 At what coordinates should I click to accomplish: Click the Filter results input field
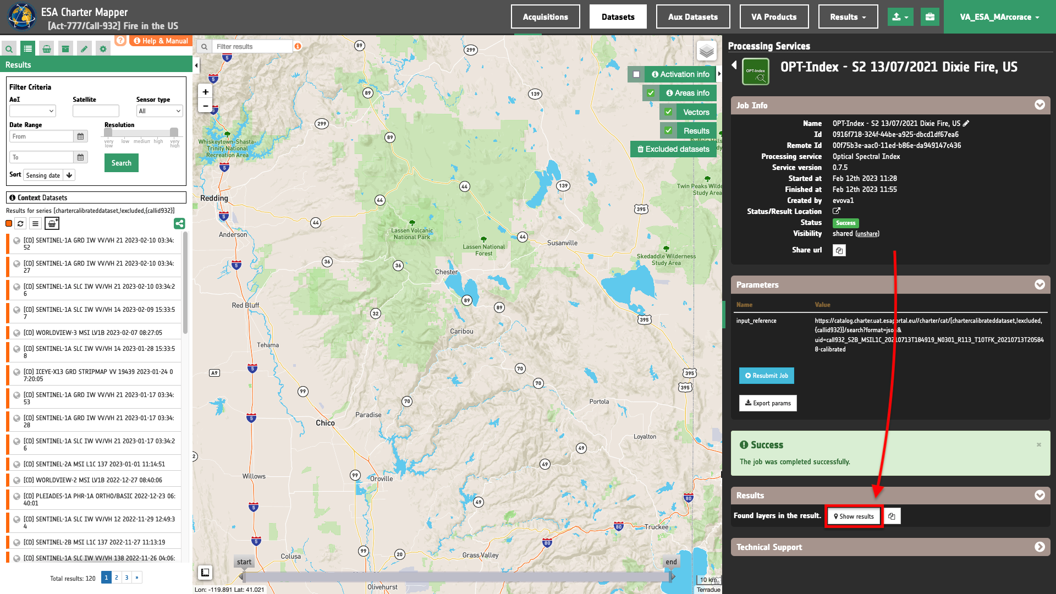click(x=252, y=47)
